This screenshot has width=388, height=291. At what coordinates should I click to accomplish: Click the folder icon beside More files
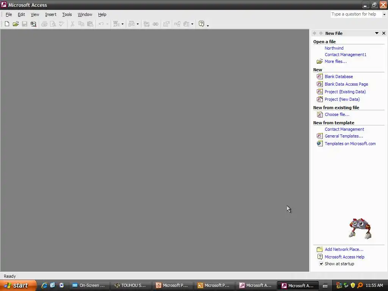point(320,61)
